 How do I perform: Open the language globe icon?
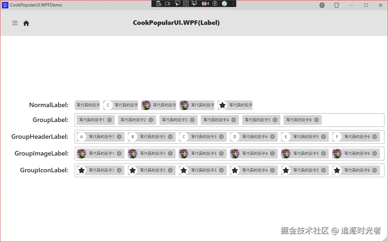322,5
